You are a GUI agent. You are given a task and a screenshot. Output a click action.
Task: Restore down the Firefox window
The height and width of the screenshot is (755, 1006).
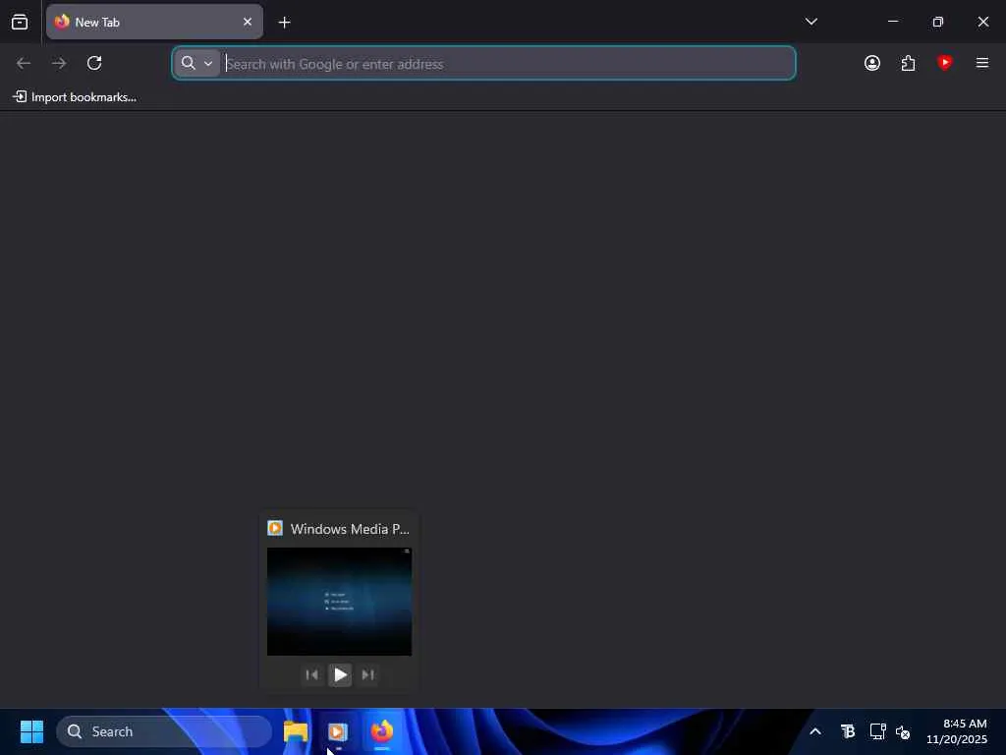[938, 22]
